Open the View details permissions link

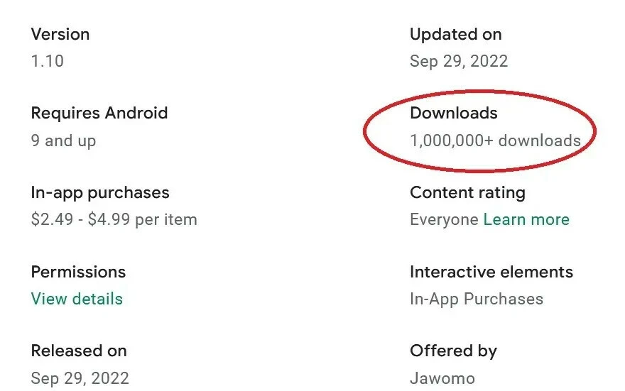coord(77,299)
